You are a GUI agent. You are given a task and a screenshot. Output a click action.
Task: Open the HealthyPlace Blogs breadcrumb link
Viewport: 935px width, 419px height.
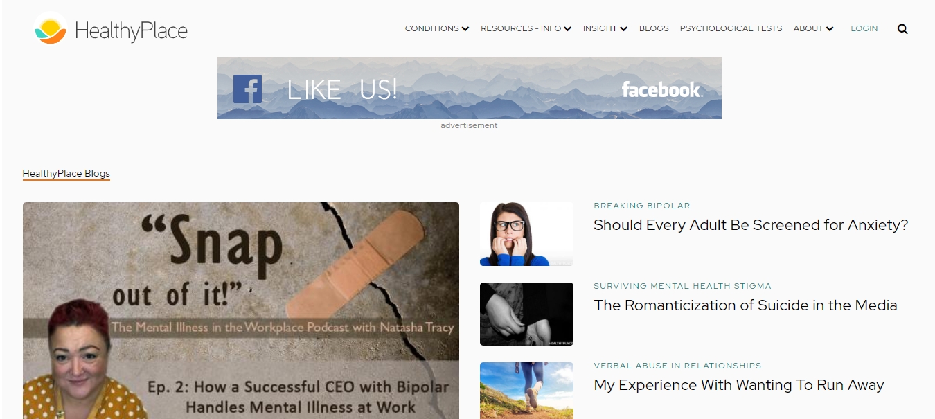[66, 173]
